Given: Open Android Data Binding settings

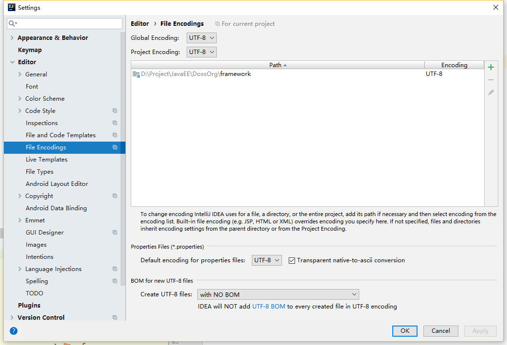Looking at the screenshot, I should [56, 208].
